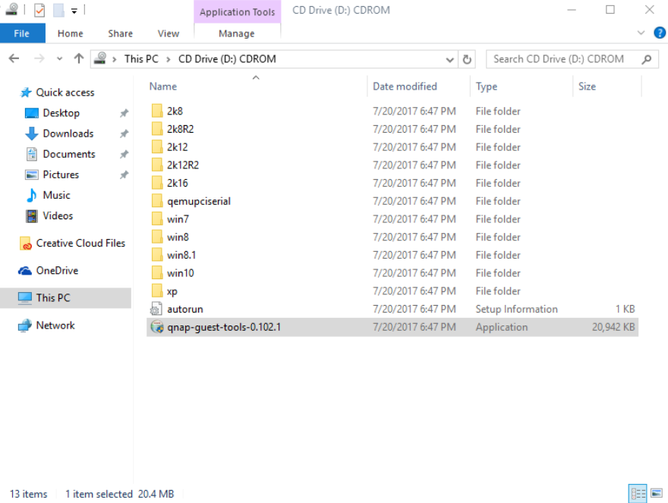Click This PC in the address bar
This screenshot has height=503, width=668.
point(141,58)
